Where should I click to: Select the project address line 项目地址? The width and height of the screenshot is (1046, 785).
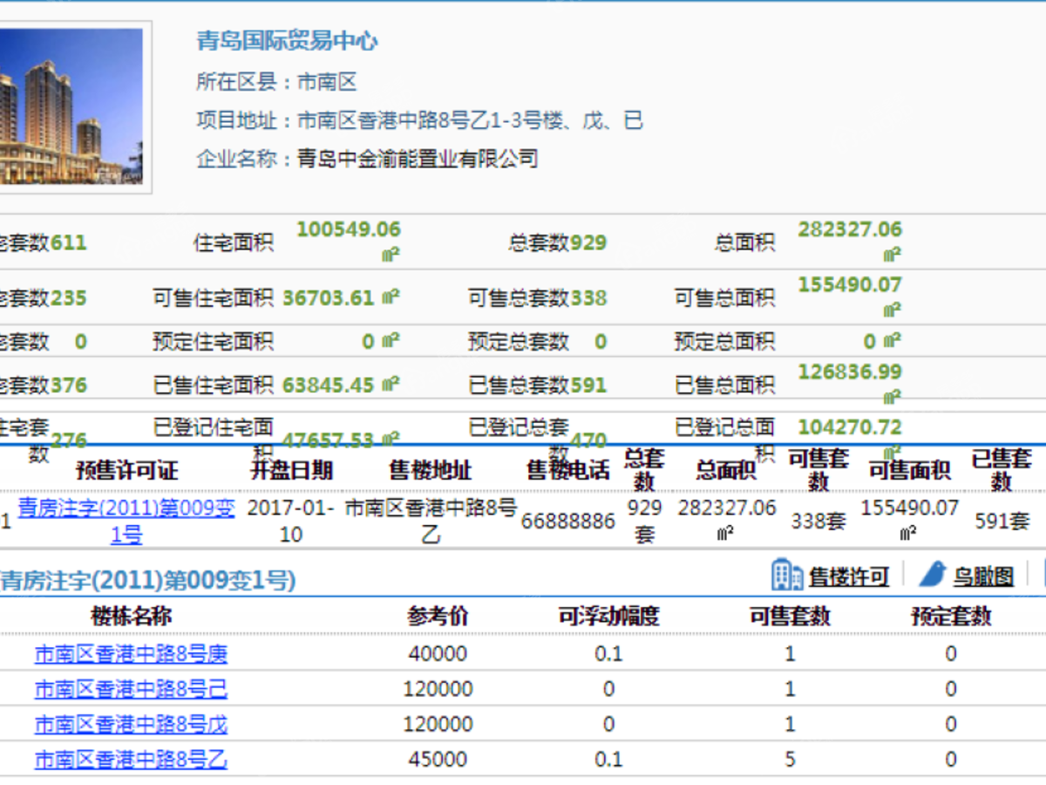pyautogui.click(x=419, y=120)
